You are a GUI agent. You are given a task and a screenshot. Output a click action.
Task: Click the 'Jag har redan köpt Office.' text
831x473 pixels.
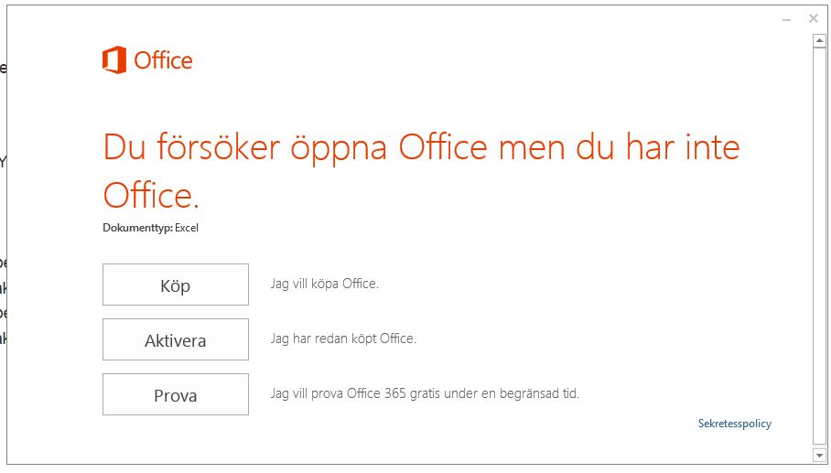343,339
